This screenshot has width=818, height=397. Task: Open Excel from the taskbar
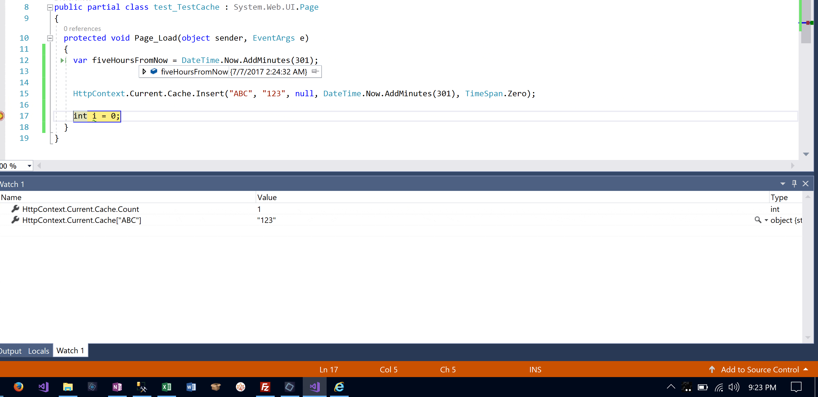166,387
